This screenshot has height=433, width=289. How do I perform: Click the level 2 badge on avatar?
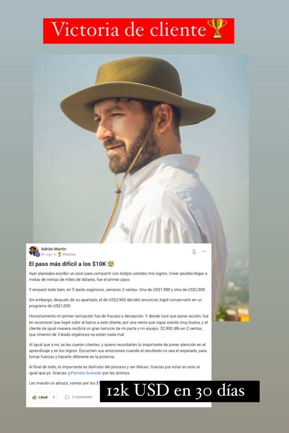38,255
